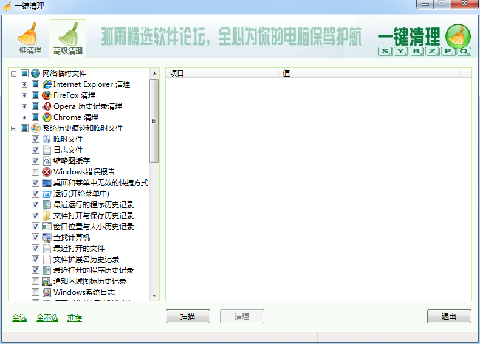Collapse the 系统历史痕迹和临时文件 node
Image resolution: width=480 pixels, height=344 pixels.
click(13, 129)
